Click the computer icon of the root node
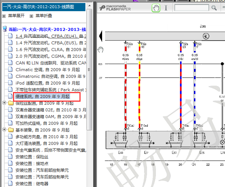This screenshot has height=187, width=225. coord(4,29)
